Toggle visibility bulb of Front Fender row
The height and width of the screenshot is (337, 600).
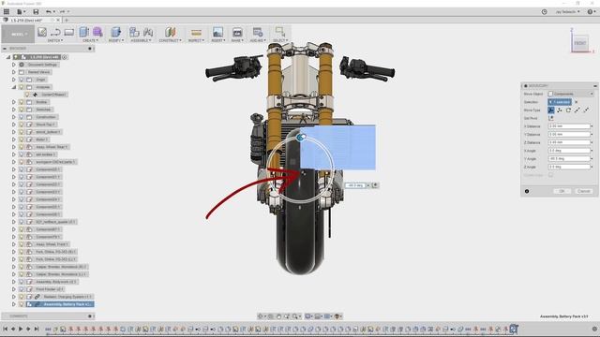pyautogui.click(x=22, y=289)
